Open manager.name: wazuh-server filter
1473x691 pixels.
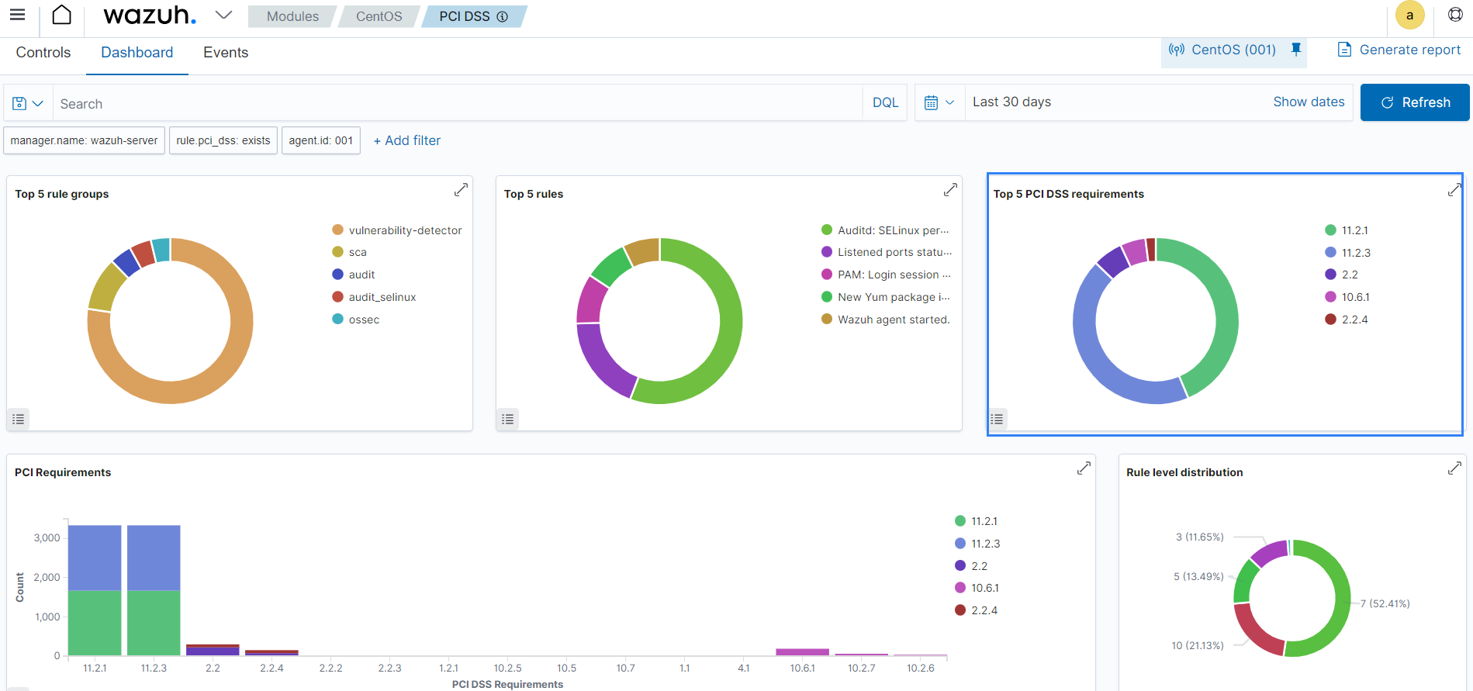click(x=84, y=140)
